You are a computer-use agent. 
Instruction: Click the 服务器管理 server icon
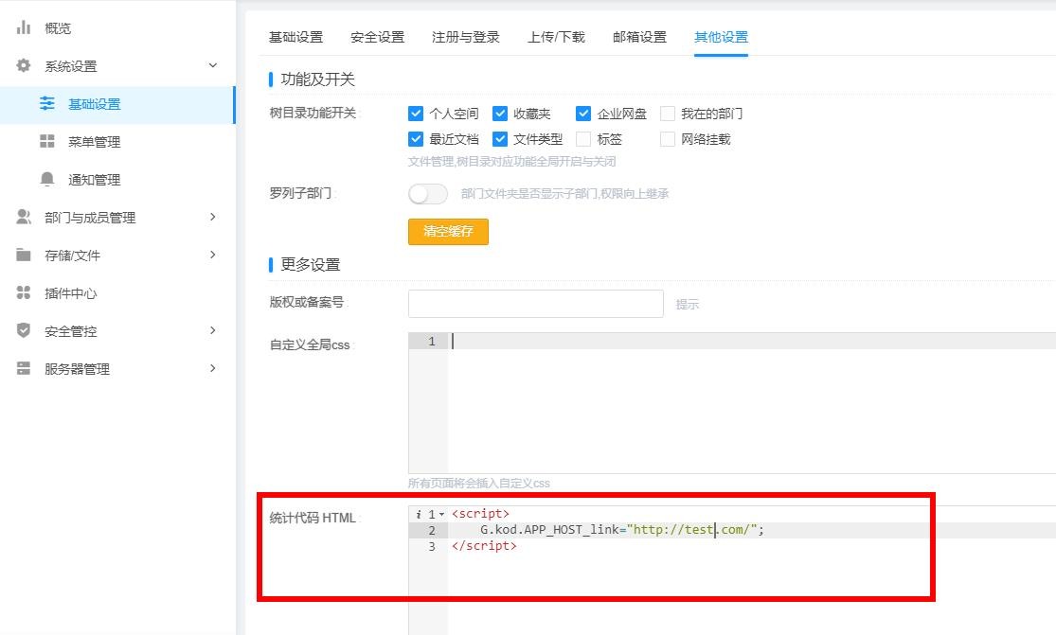(x=24, y=368)
